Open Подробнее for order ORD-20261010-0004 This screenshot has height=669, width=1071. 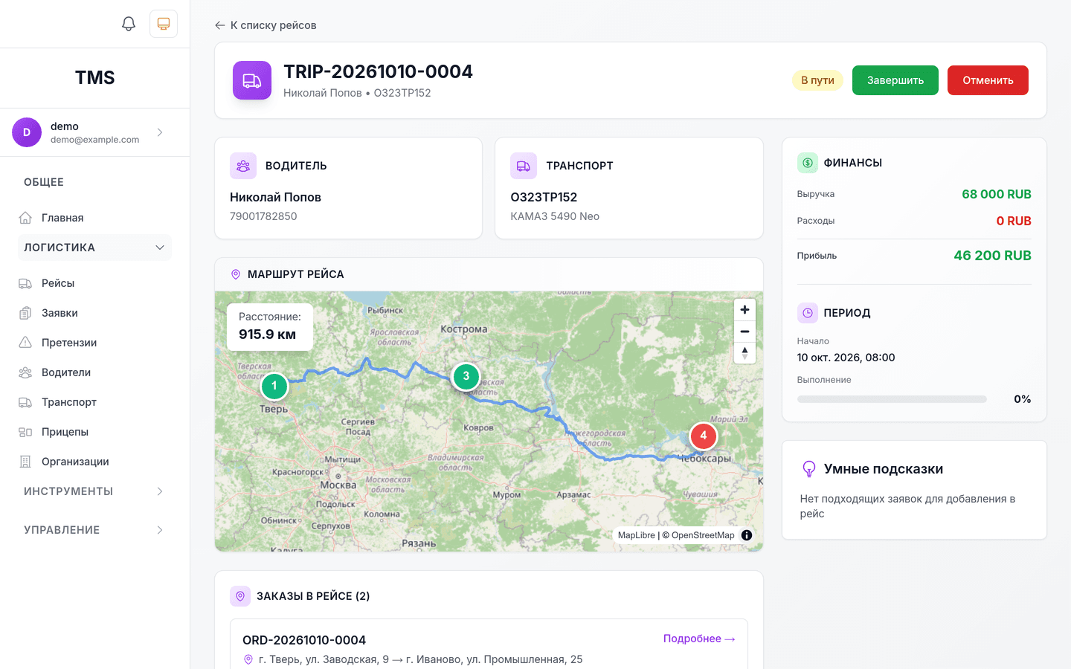click(699, 639)
